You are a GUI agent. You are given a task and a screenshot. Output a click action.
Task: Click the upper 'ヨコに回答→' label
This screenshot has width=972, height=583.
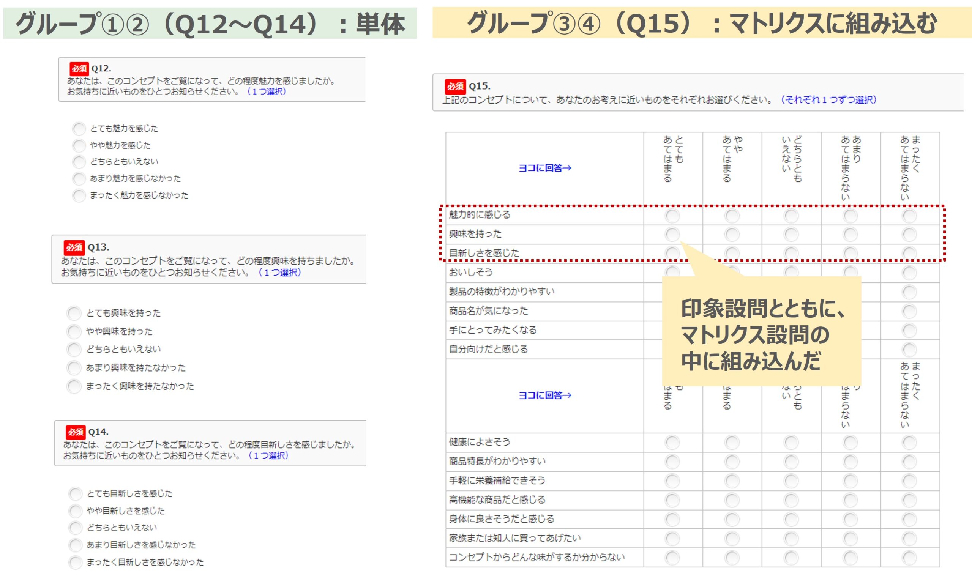(x=544, y=168)
